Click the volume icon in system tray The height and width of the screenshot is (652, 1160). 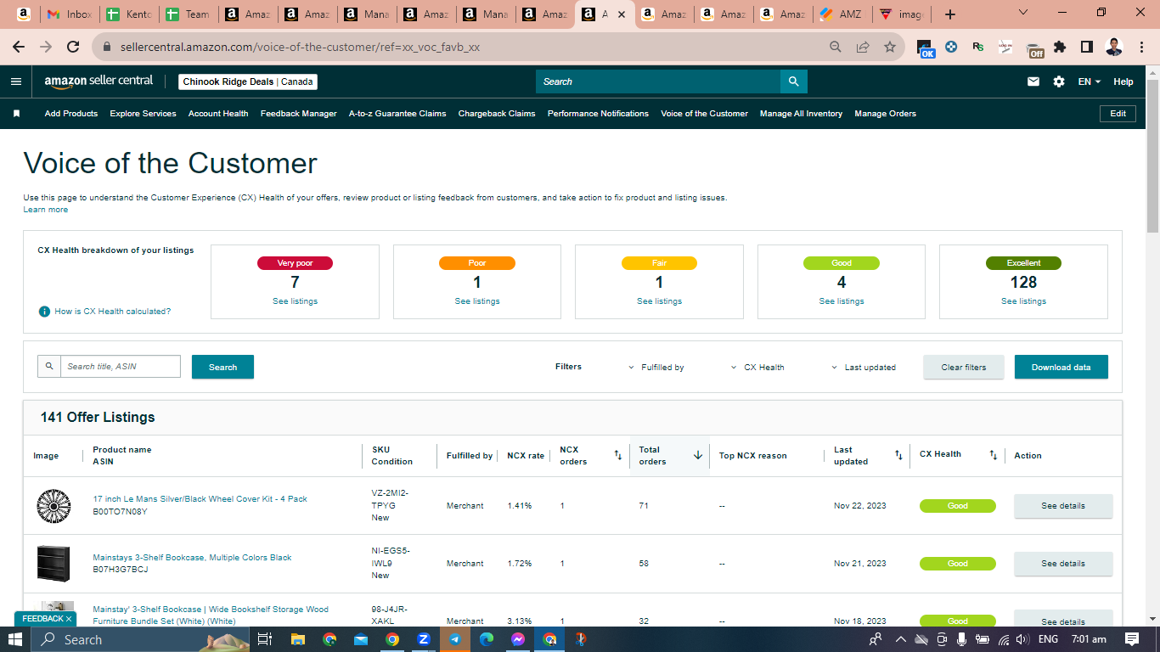(x=1022, y=639)
